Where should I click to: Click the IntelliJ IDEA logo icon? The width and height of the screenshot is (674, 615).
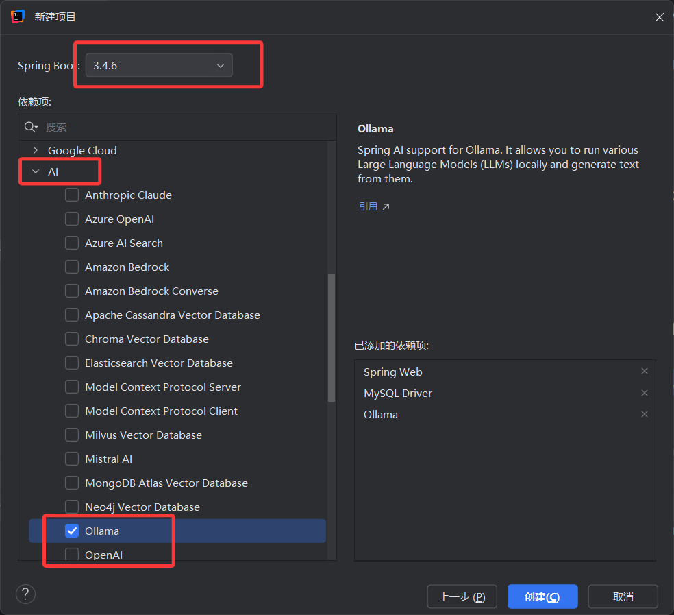[x=18, y=16]
